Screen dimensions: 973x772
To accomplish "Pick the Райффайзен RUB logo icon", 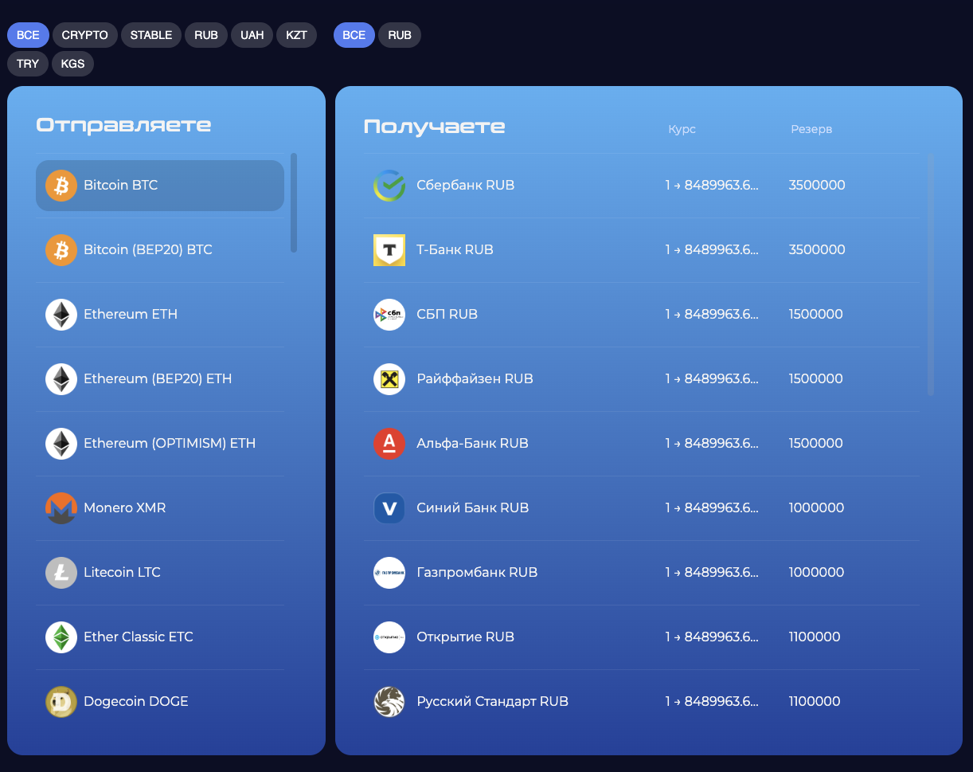I will [x=389, y=379].
